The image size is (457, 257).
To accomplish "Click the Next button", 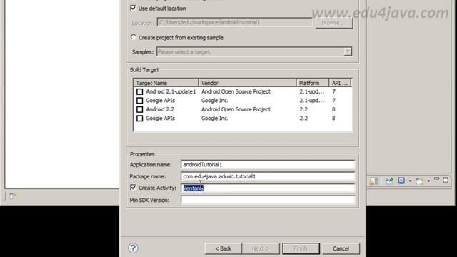I will 261,248.
